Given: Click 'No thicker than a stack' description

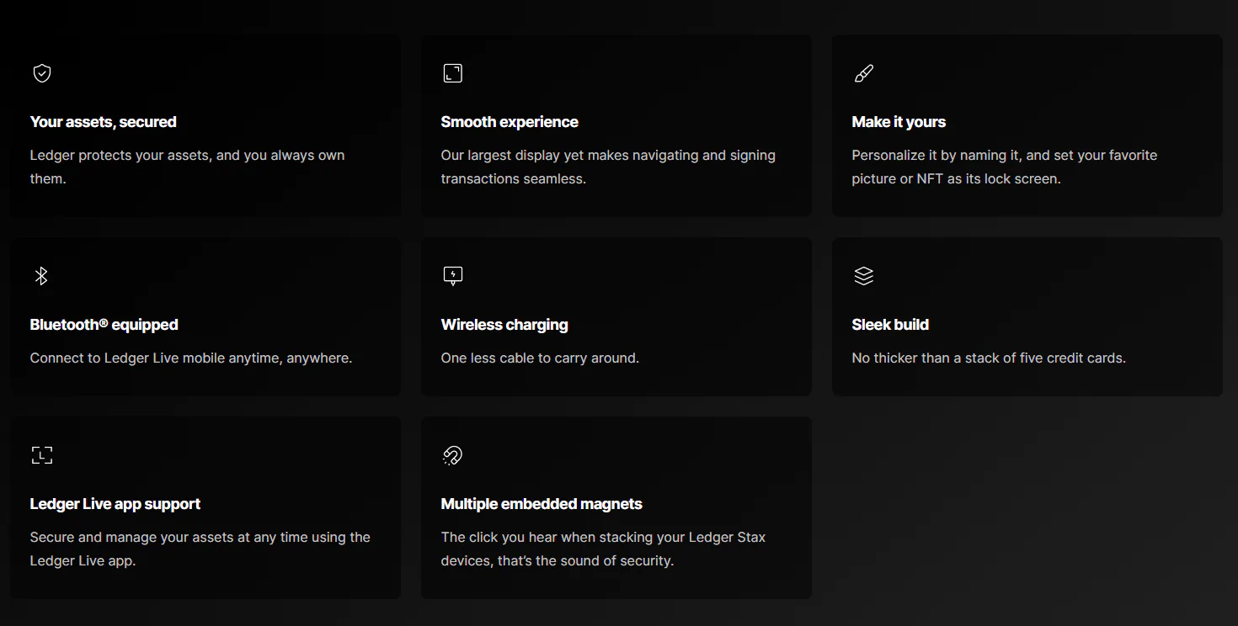Looking at the screenshot, I should (989, 358).
